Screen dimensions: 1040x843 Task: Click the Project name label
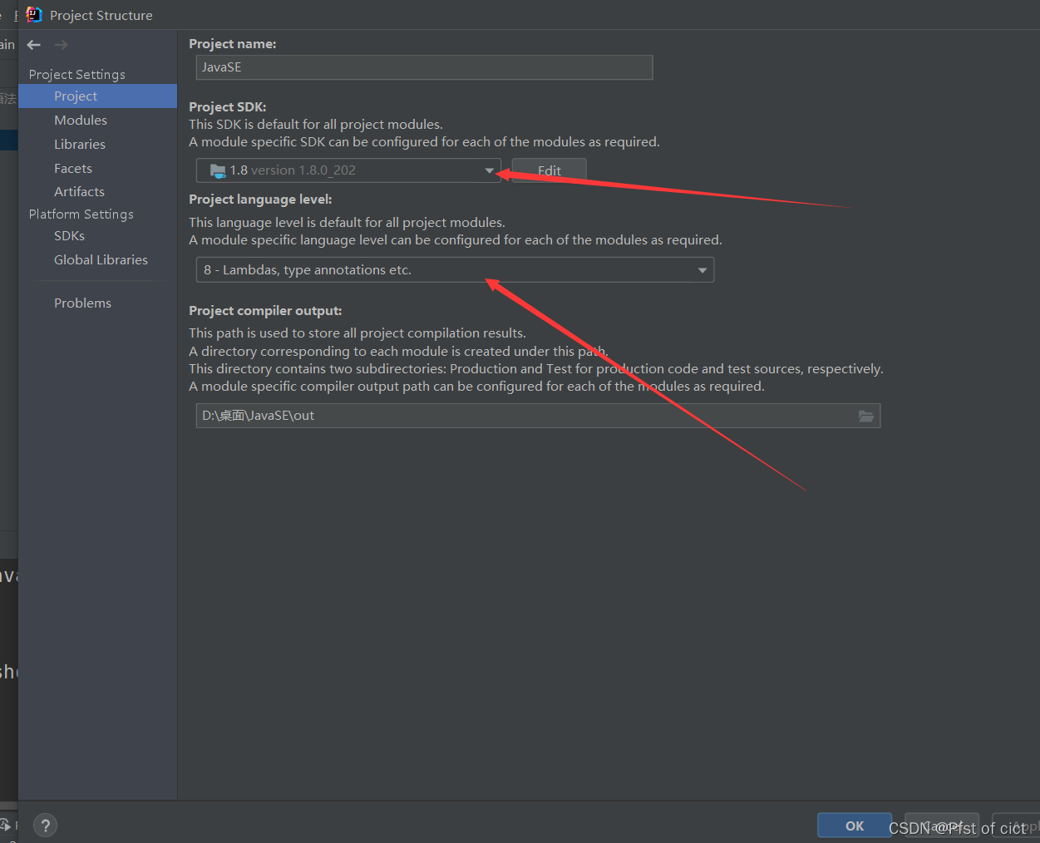click(x=233, y=44)
